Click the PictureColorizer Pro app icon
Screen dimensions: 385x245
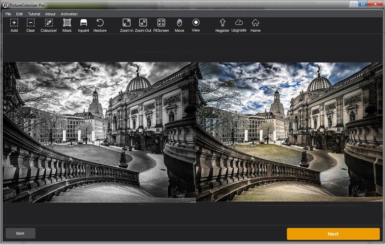click(x=6, y=5)
